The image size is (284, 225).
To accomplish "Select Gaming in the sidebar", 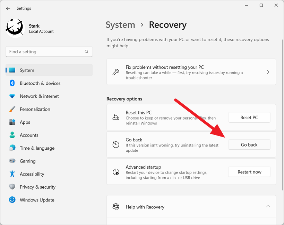I will (49, 161).
